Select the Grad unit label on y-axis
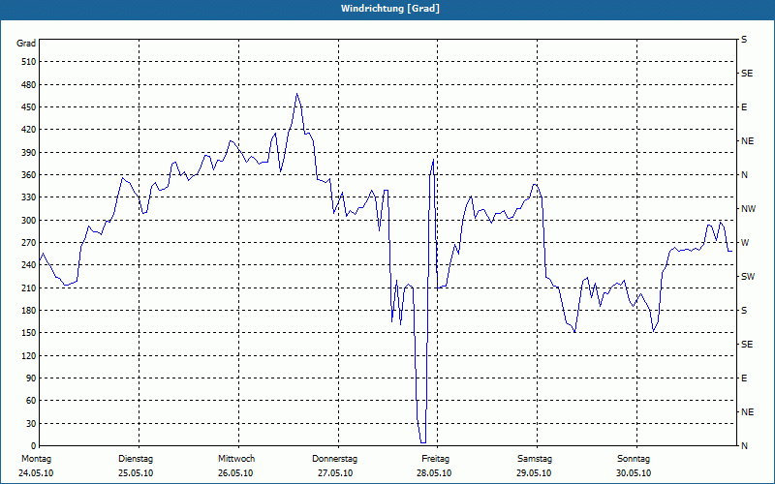This screenshot has height=484, width=775. pyautogui.click(x=26, y=44)
